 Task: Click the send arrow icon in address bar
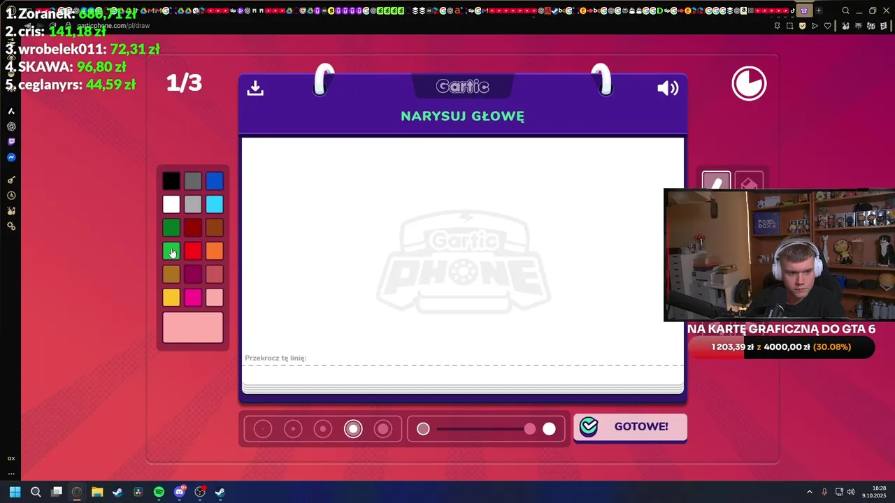815,26
